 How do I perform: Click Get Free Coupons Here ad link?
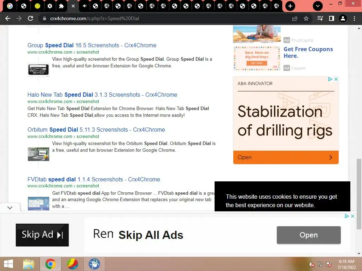[x=308, y=53]
